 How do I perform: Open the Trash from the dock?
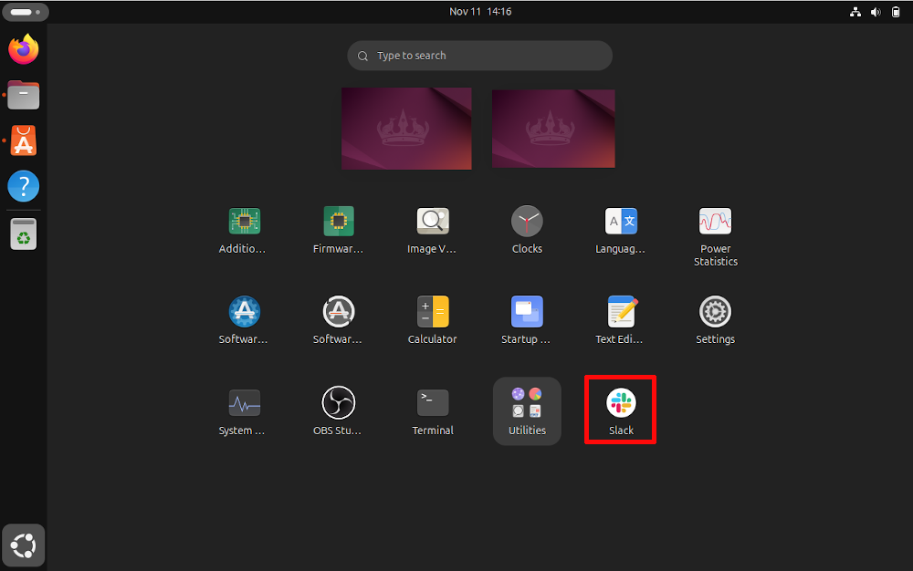click(x=24, y=234)
